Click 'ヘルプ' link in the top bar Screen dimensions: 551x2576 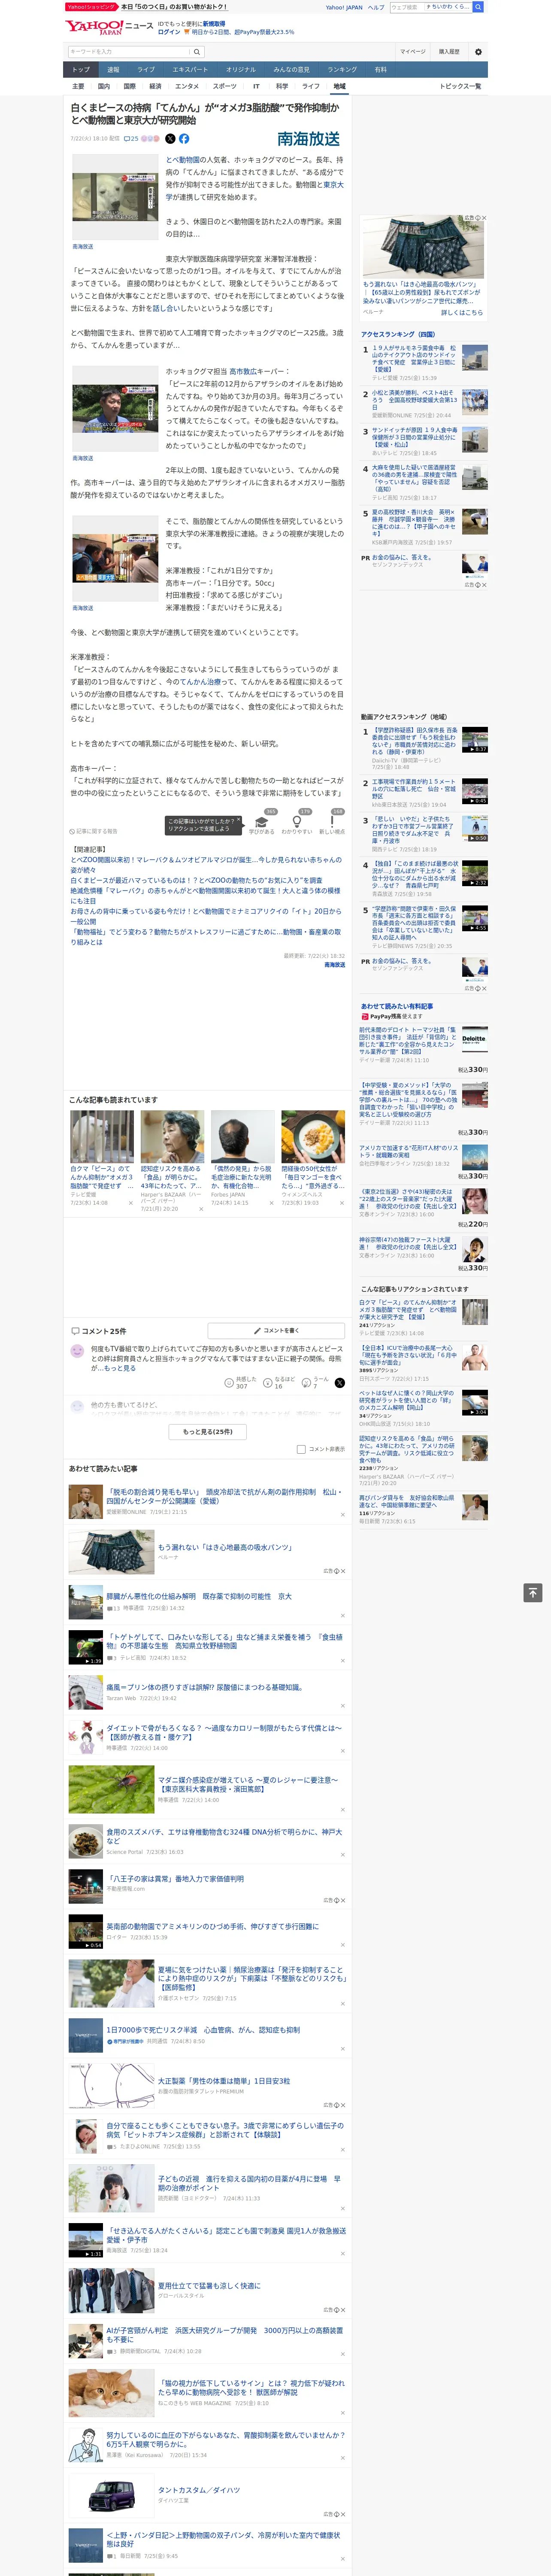coord(376,7)
